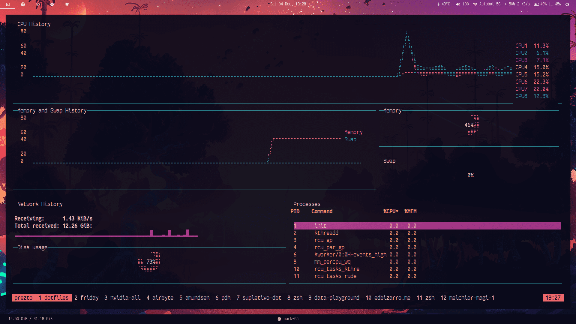Switch to tmux window 2 friday
The image size is (576, 324).
[86, 298]
